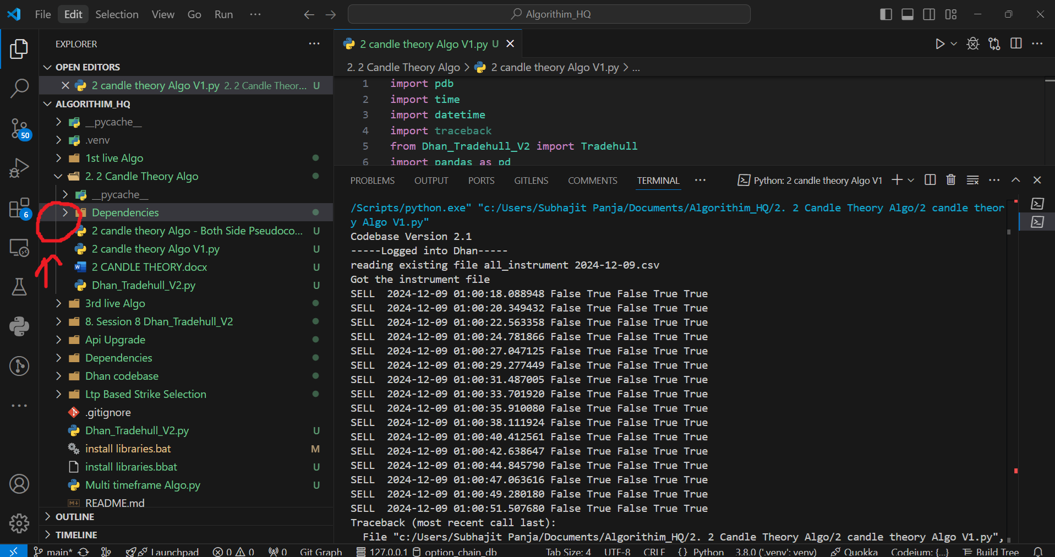Click the Run Python File play button
This screenshot has width=1055, height=557.
939,44
